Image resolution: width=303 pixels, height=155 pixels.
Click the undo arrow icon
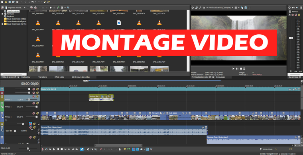coord(32,2)
